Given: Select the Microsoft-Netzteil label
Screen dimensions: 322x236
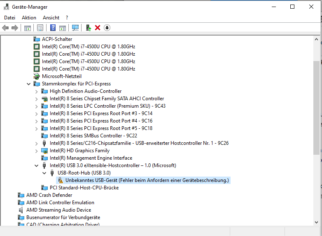Looking at the screenshot, I should pos(62,76).
